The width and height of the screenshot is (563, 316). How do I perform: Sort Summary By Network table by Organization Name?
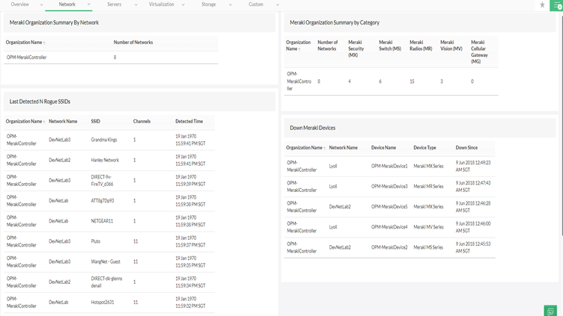coord(26,43)
